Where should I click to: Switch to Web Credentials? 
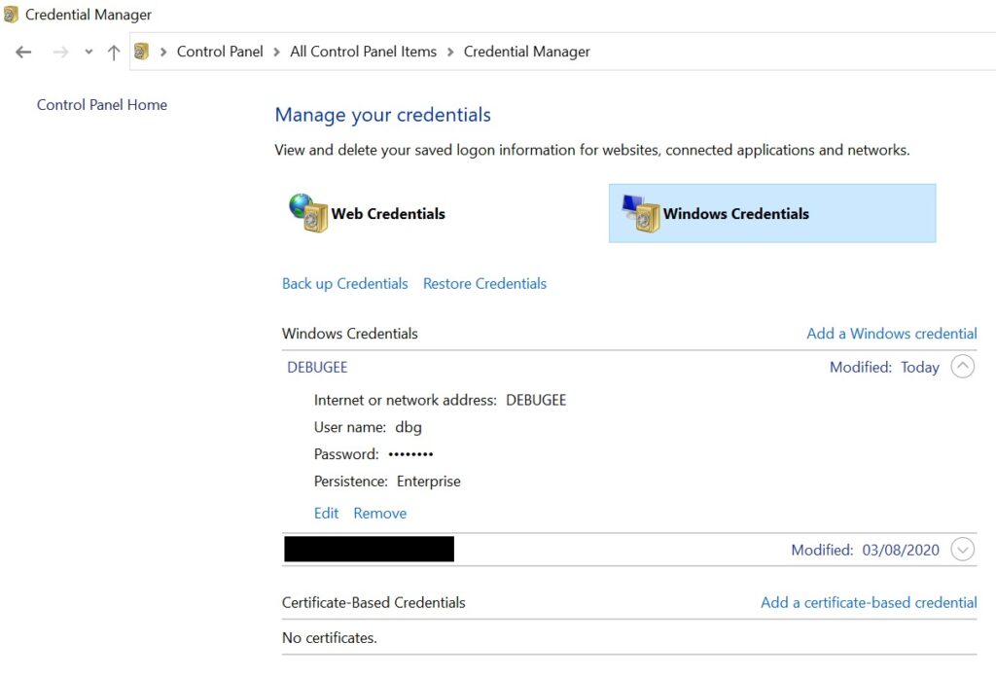tap(388, 214)
